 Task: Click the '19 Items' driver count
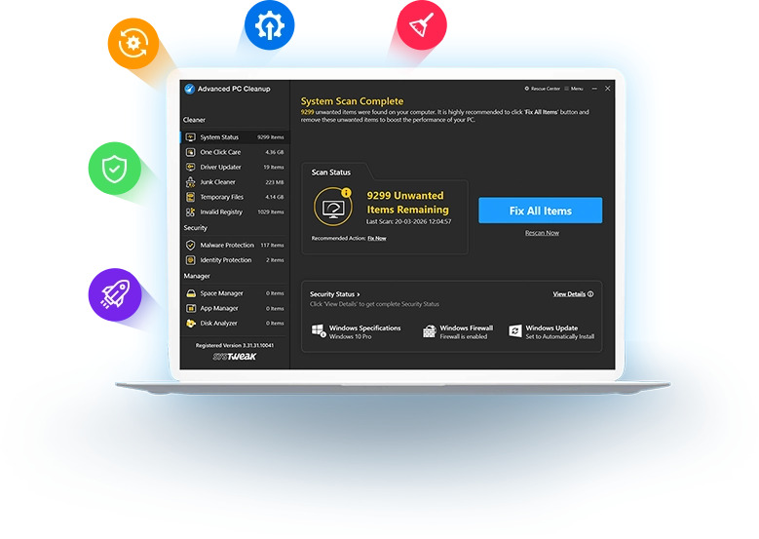(x=274, y=167)
